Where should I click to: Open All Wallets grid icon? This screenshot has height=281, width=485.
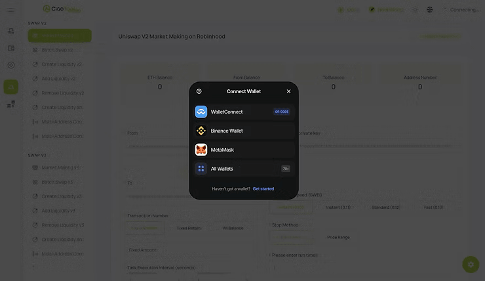201,169
